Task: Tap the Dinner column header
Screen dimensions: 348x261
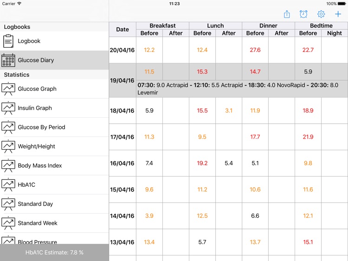Action: click(268, 25)
